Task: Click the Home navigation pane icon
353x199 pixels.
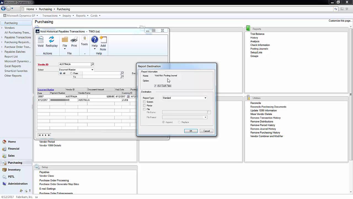Action: pyautogui.click(x=4, y=142)
